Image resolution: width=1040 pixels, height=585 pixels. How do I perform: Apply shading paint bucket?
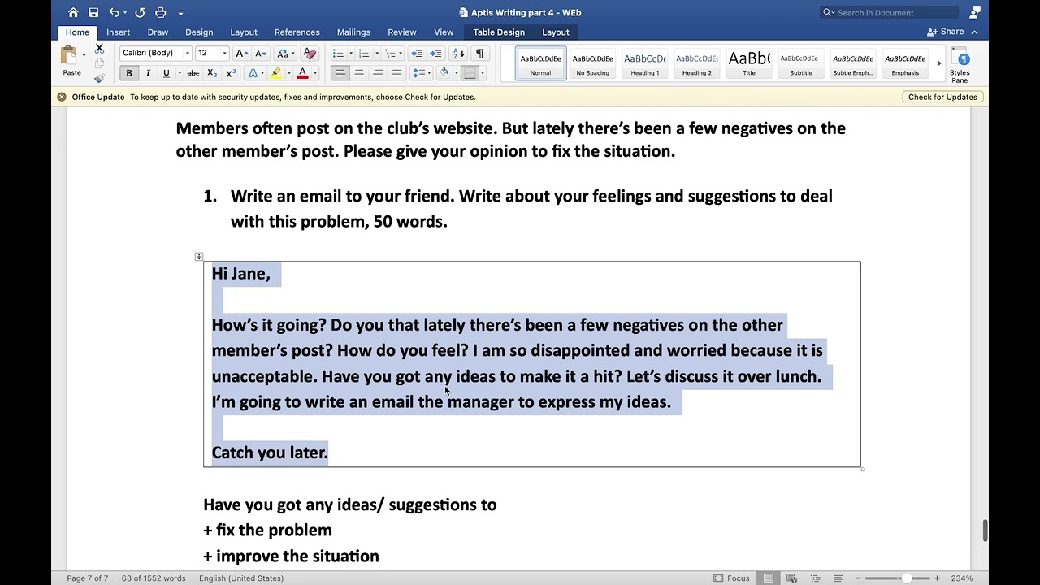pyautogui.click(x=444, y=73)
